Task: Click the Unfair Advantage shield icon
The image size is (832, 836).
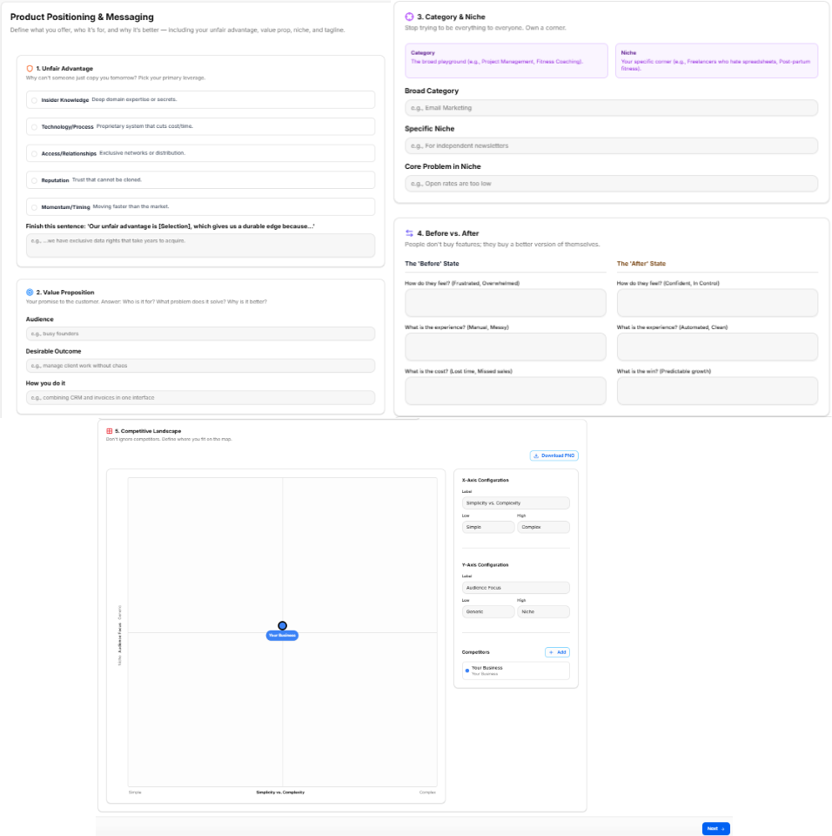Action: [30, 69]
